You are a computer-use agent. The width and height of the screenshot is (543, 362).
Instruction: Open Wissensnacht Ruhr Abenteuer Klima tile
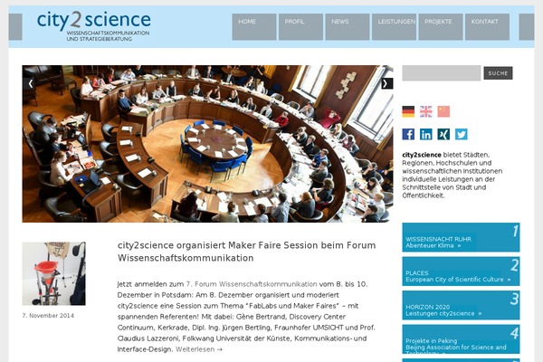[x=461, y=237]
